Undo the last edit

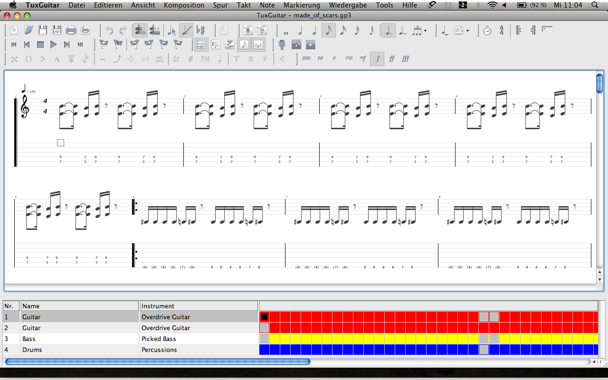pyautogui.click(x=110, y=30)
